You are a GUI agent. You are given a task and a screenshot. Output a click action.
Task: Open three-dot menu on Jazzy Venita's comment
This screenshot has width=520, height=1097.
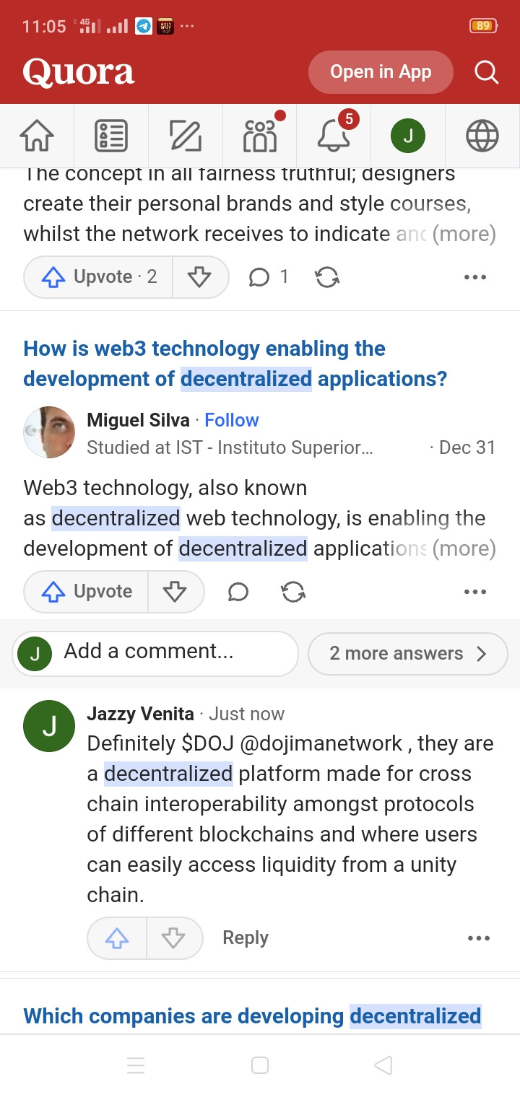pyautogui.click(x=479, y=938)
